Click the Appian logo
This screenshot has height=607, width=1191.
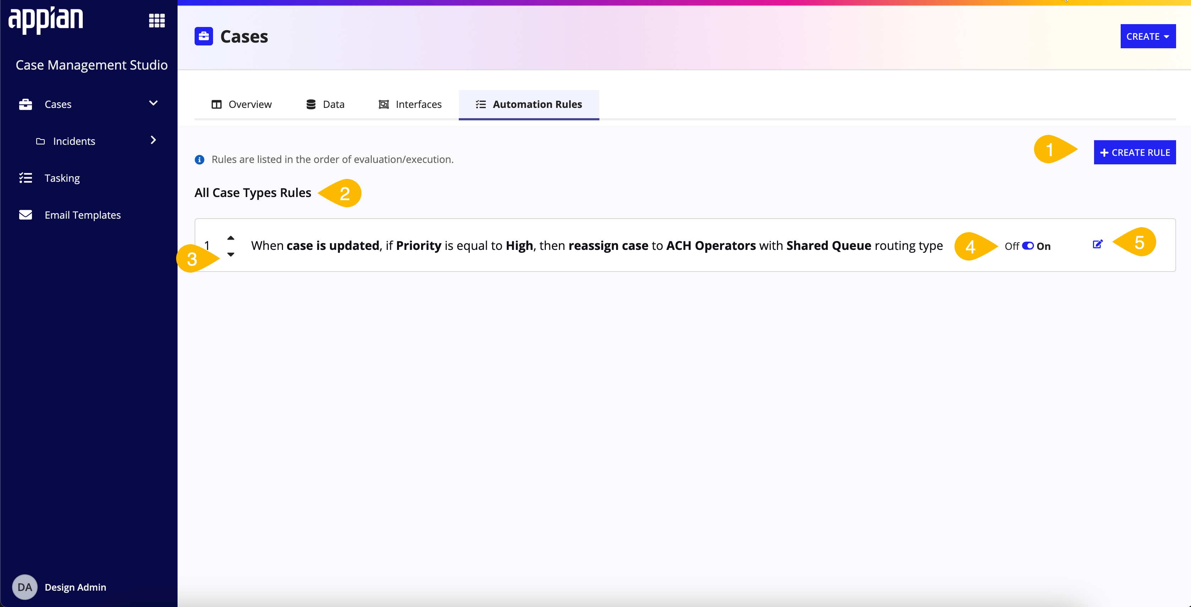(x=46, y=20)
